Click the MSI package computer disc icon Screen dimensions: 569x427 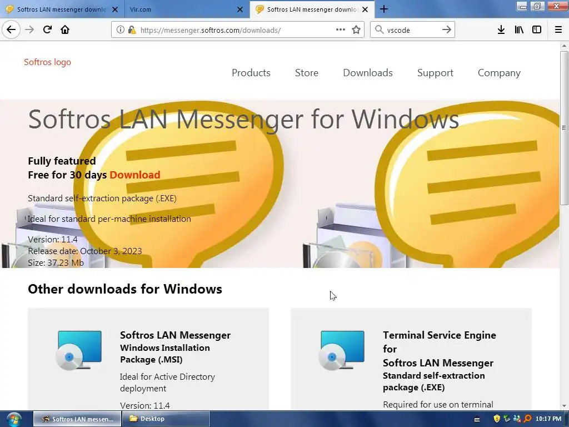[x=79, y=350]
